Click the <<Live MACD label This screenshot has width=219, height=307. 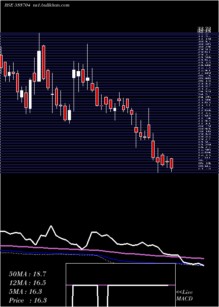(x=184, y=296)
